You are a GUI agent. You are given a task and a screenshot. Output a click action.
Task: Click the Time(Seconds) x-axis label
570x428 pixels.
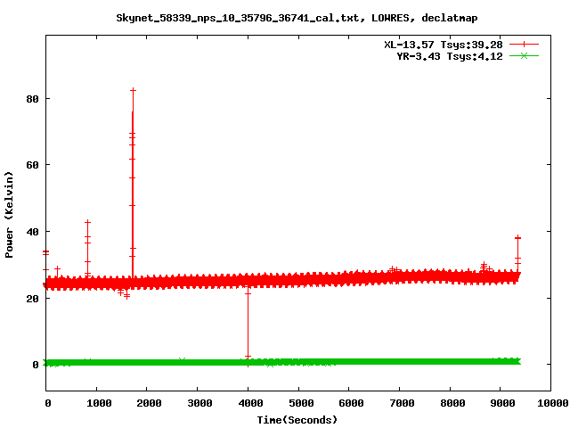click(x=297, y=420)
